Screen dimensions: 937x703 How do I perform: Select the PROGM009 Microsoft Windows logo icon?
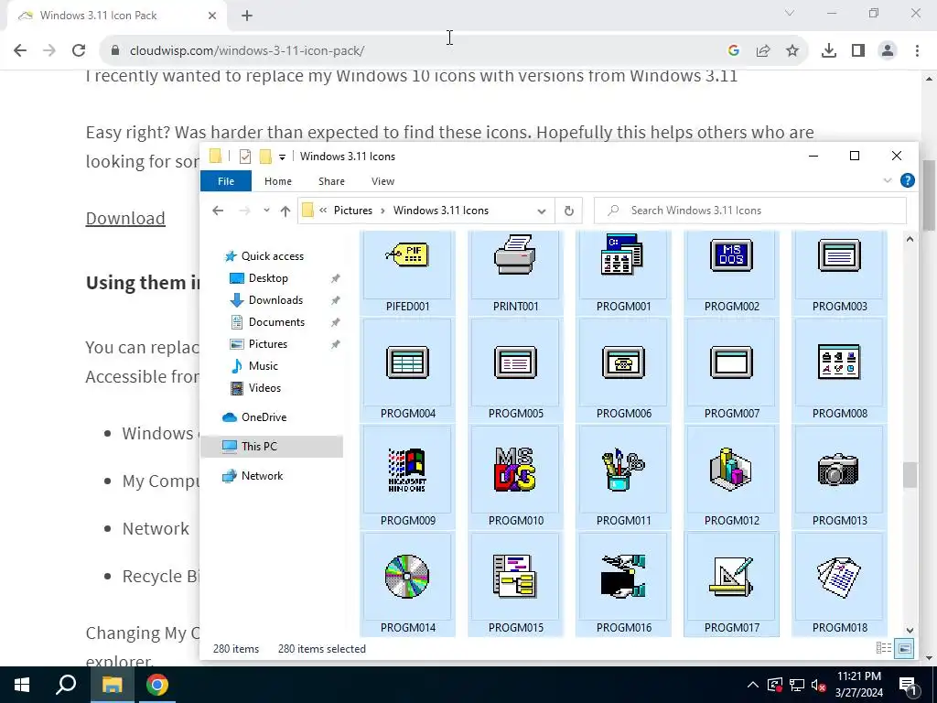tap(407, 477)
